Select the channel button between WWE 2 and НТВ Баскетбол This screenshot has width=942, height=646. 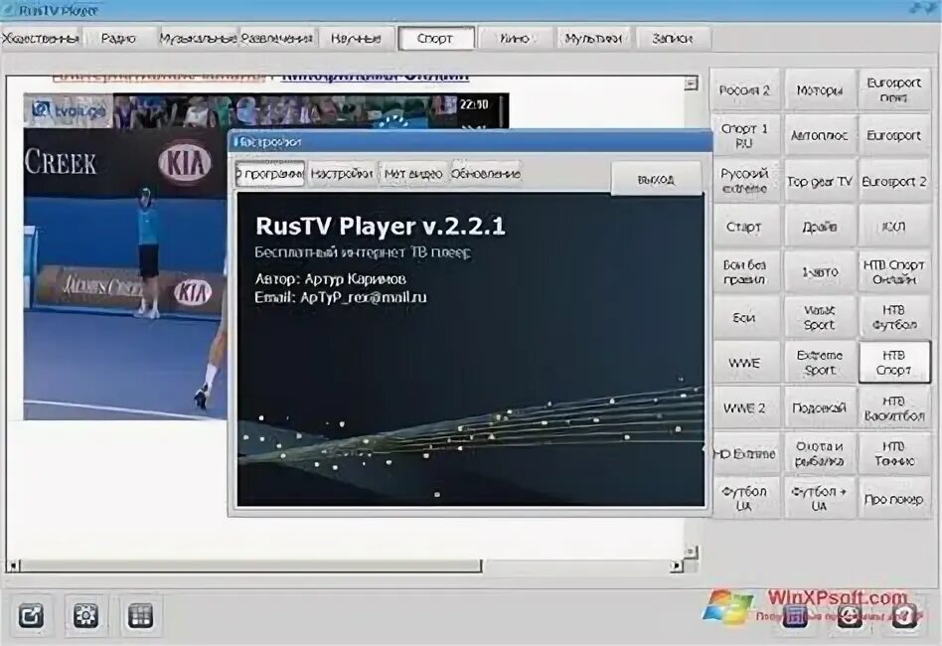(820, 408)
